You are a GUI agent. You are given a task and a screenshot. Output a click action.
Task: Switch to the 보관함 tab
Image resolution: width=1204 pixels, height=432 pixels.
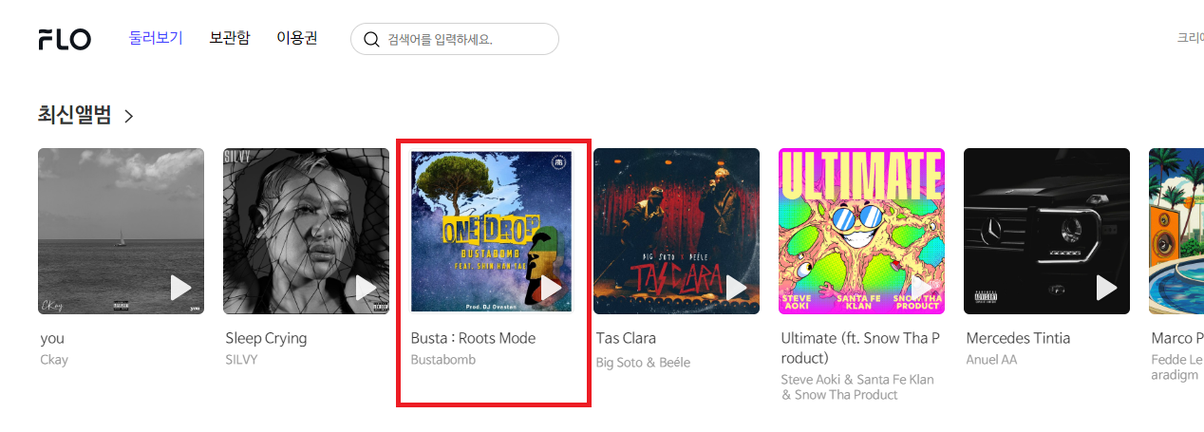pyautogui.click(x=230, y=38)
